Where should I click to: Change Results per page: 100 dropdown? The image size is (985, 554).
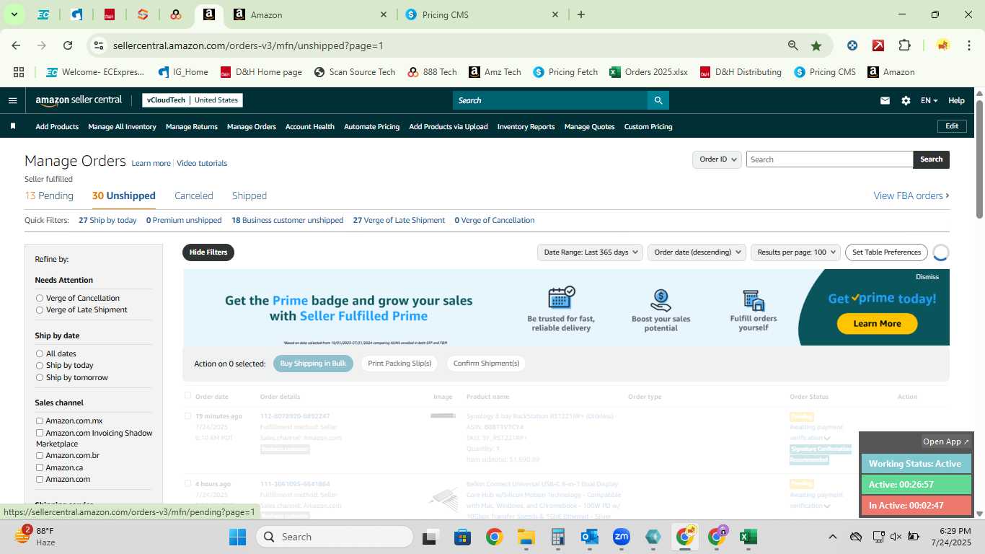(x=795, y=252)
